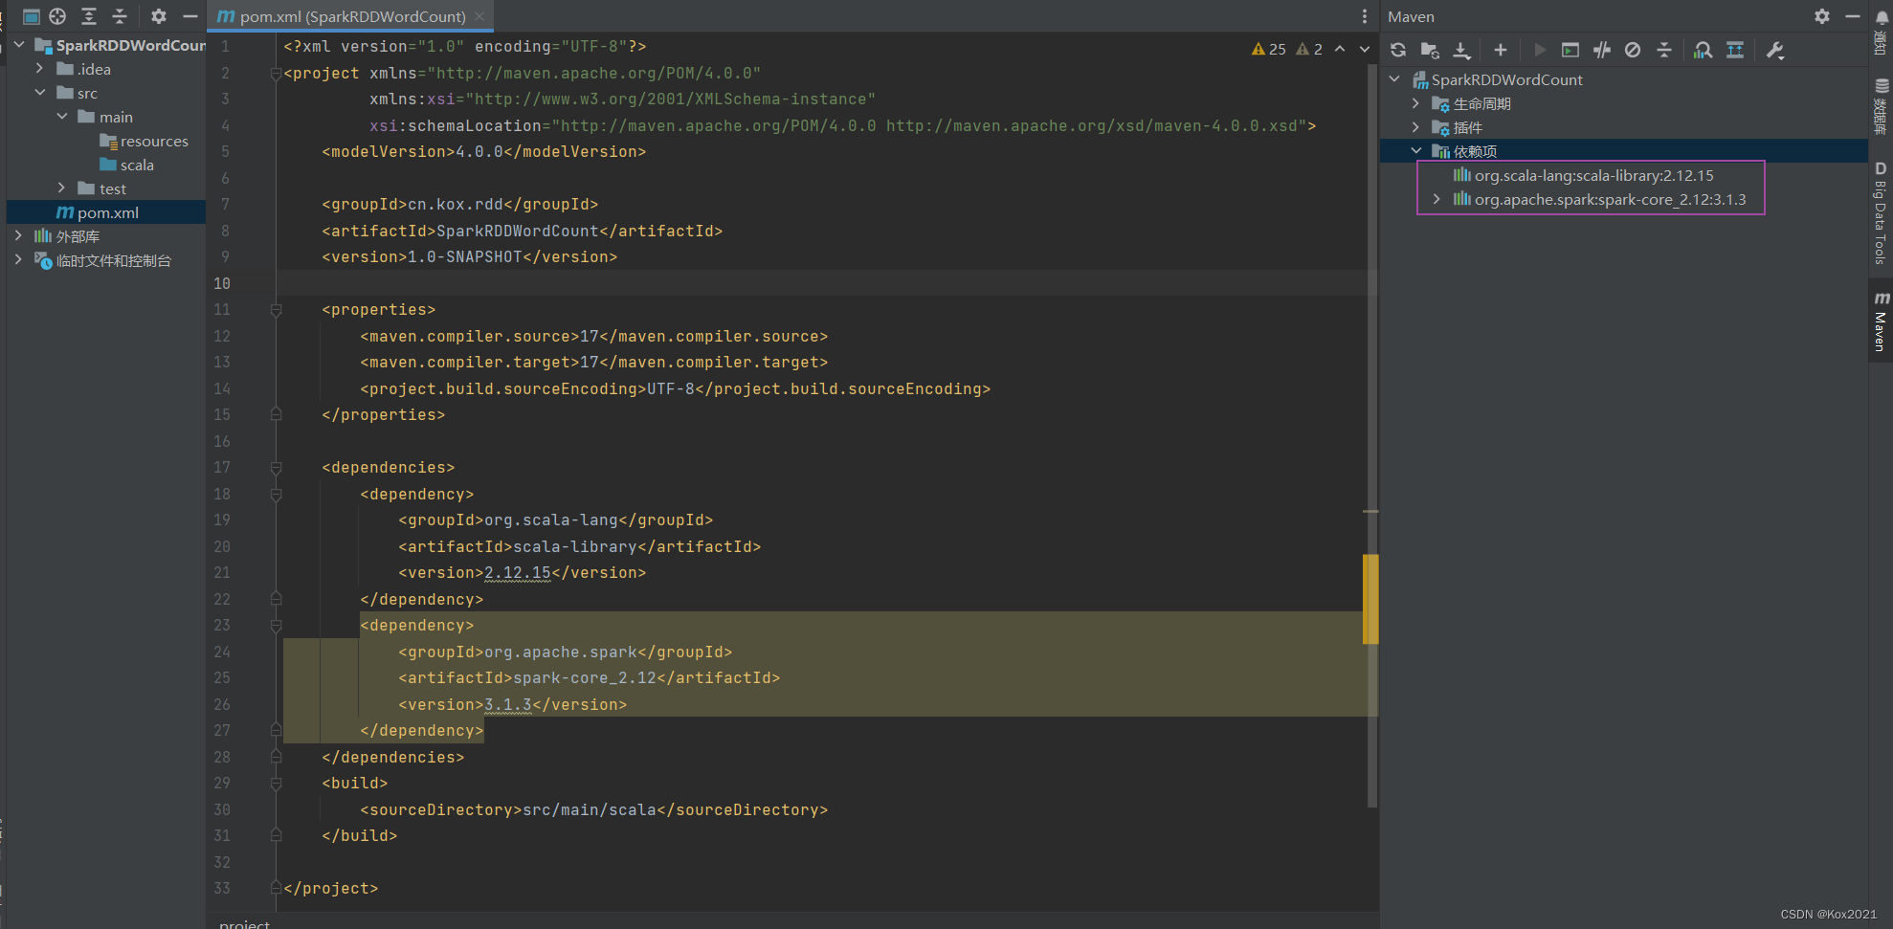Fold the spark dependency at line 23
Viewport: 1893px width, 929px height.
pyautogui.click(x=276, y=625)
